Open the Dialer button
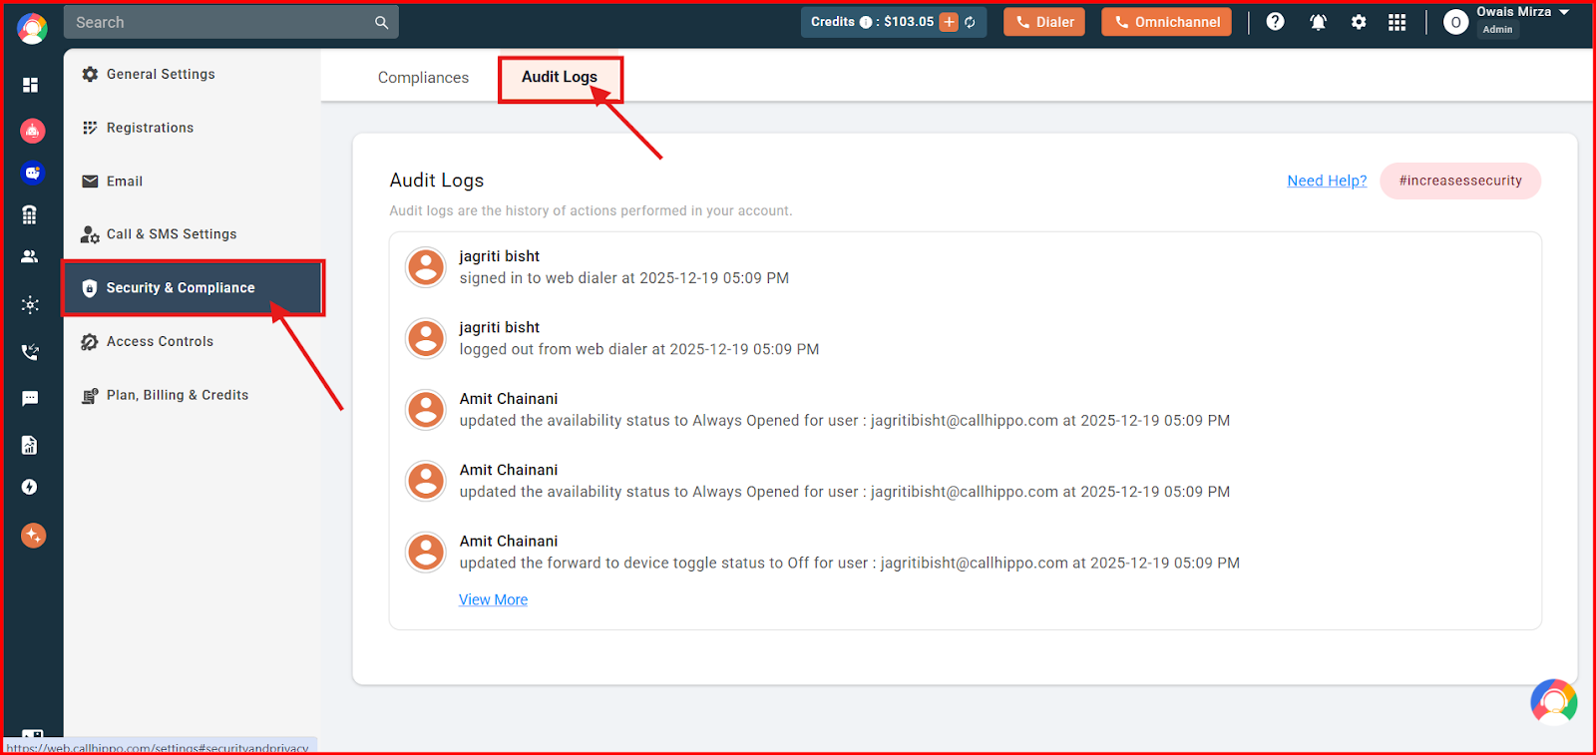This screenshot has height=755, width=1596. (x=1044, y=22)
